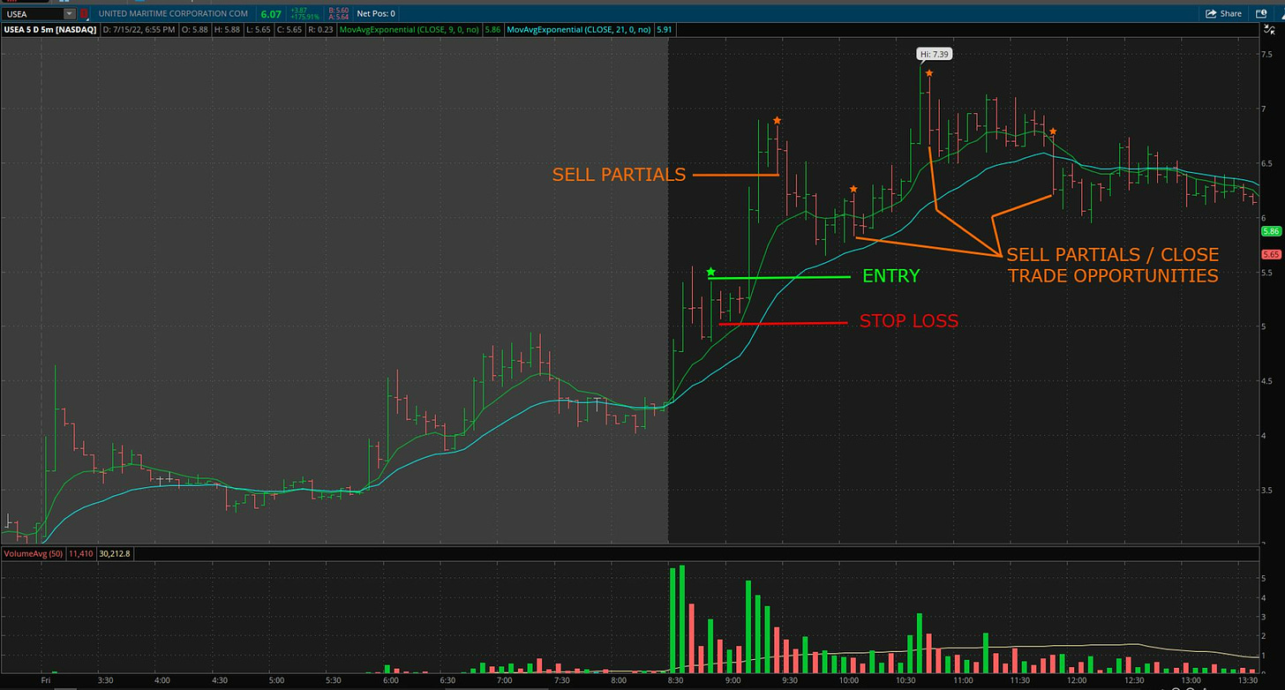Click the average volume value 30,212.8
Image resolution: width=1285 pixels, height=690 pixels.
[116, 553]
